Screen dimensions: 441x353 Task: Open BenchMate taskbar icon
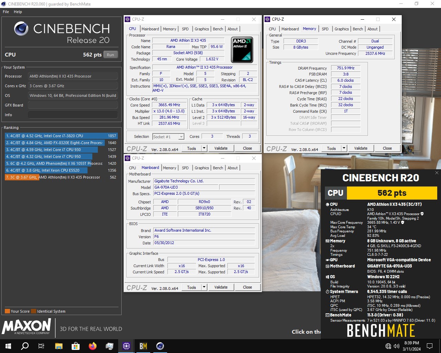pyautogui.click(x=143, y=346)
